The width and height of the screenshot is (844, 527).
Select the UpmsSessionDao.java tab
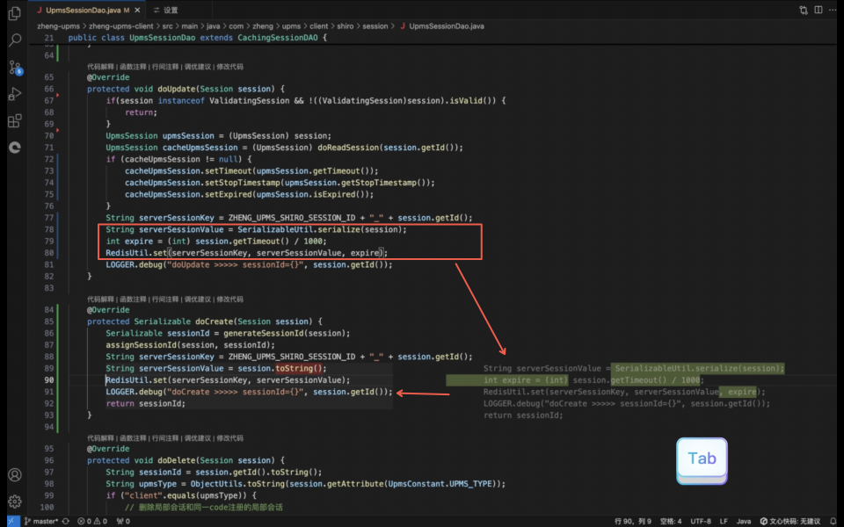83,11
